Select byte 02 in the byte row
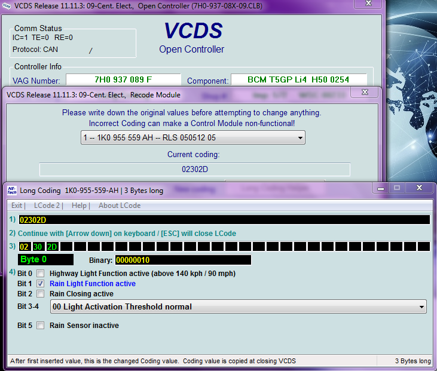This screenshot has height=371, width=437. [x=25, y=247]
